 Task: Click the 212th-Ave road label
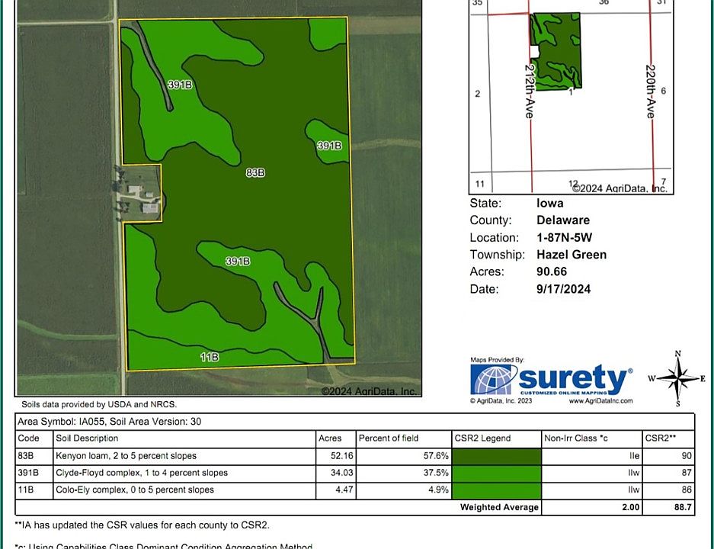tap(529, 90)
